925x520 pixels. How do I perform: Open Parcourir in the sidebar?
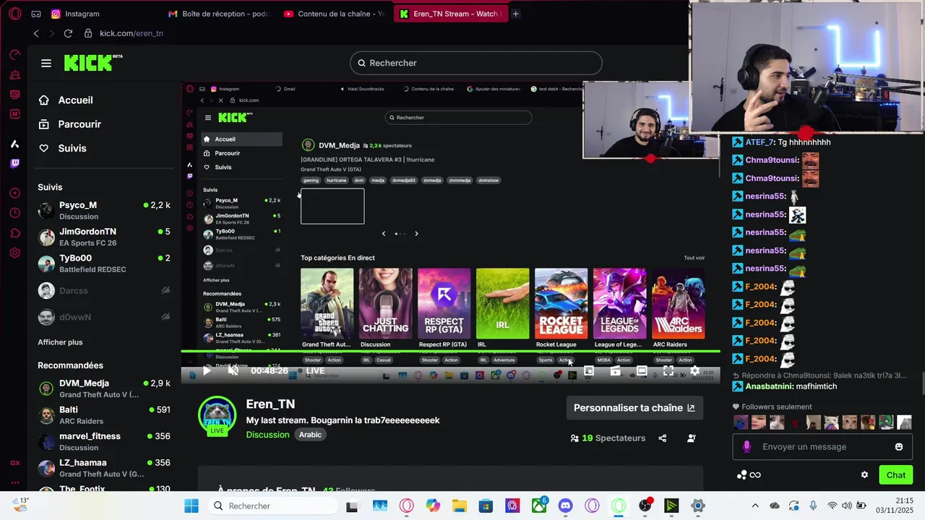click(x=79, y=124)
